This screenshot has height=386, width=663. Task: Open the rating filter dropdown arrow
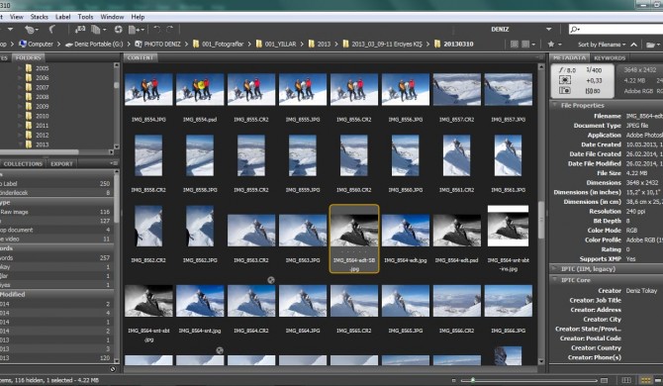pos(560,45)
